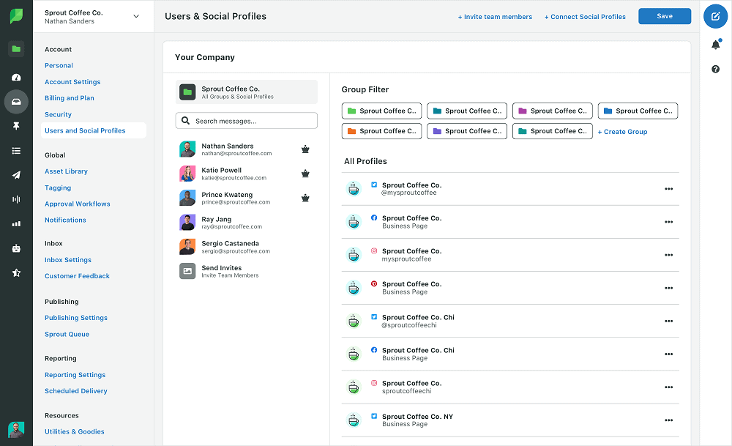Open the three-dot menu for @sproutcoffeechi
732x446 pixels.
(668, 322)
